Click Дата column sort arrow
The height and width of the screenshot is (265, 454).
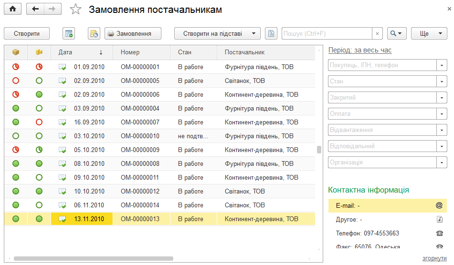101,52
